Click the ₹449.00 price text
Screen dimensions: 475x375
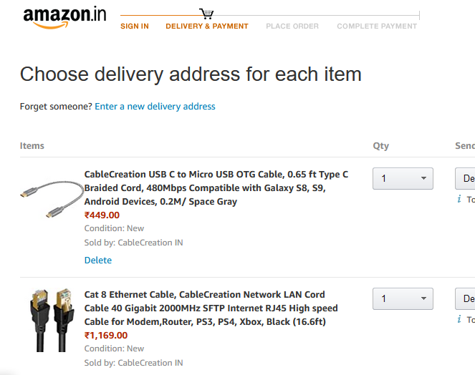click(x=102, y=215)
